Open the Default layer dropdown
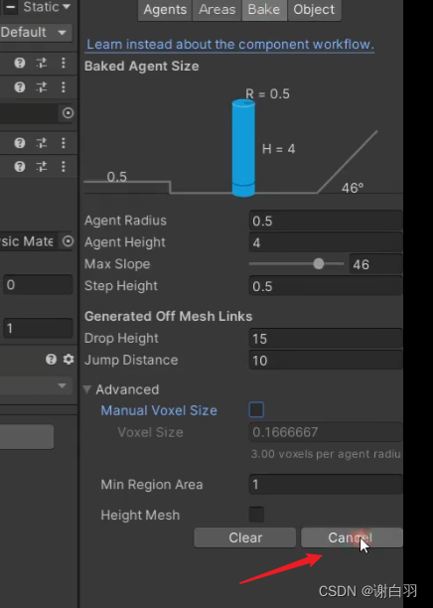The height and width of the screenshot is (608, 433). [36, 32]
